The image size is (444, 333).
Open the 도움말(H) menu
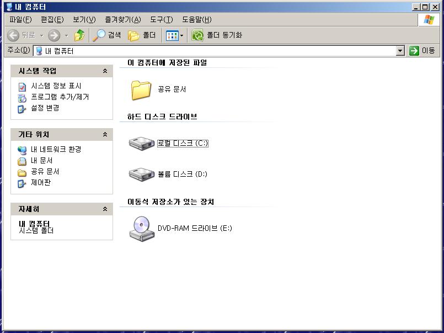click(196, 19)
